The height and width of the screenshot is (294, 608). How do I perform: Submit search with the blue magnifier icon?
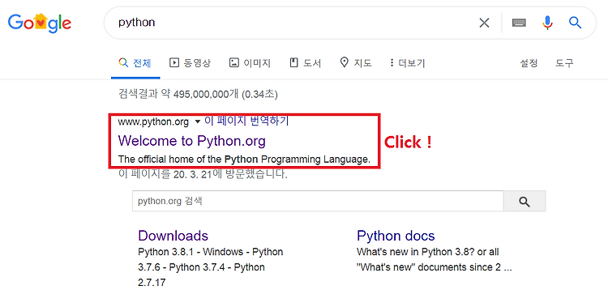(x=575, y=23)
